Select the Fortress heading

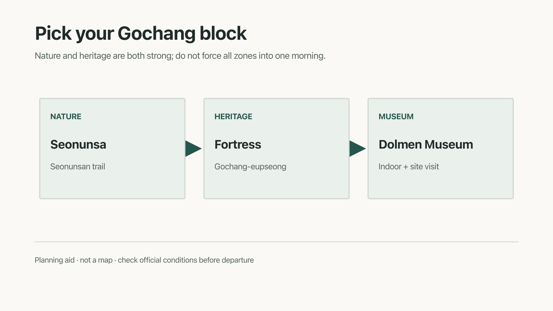coord(238,144)
